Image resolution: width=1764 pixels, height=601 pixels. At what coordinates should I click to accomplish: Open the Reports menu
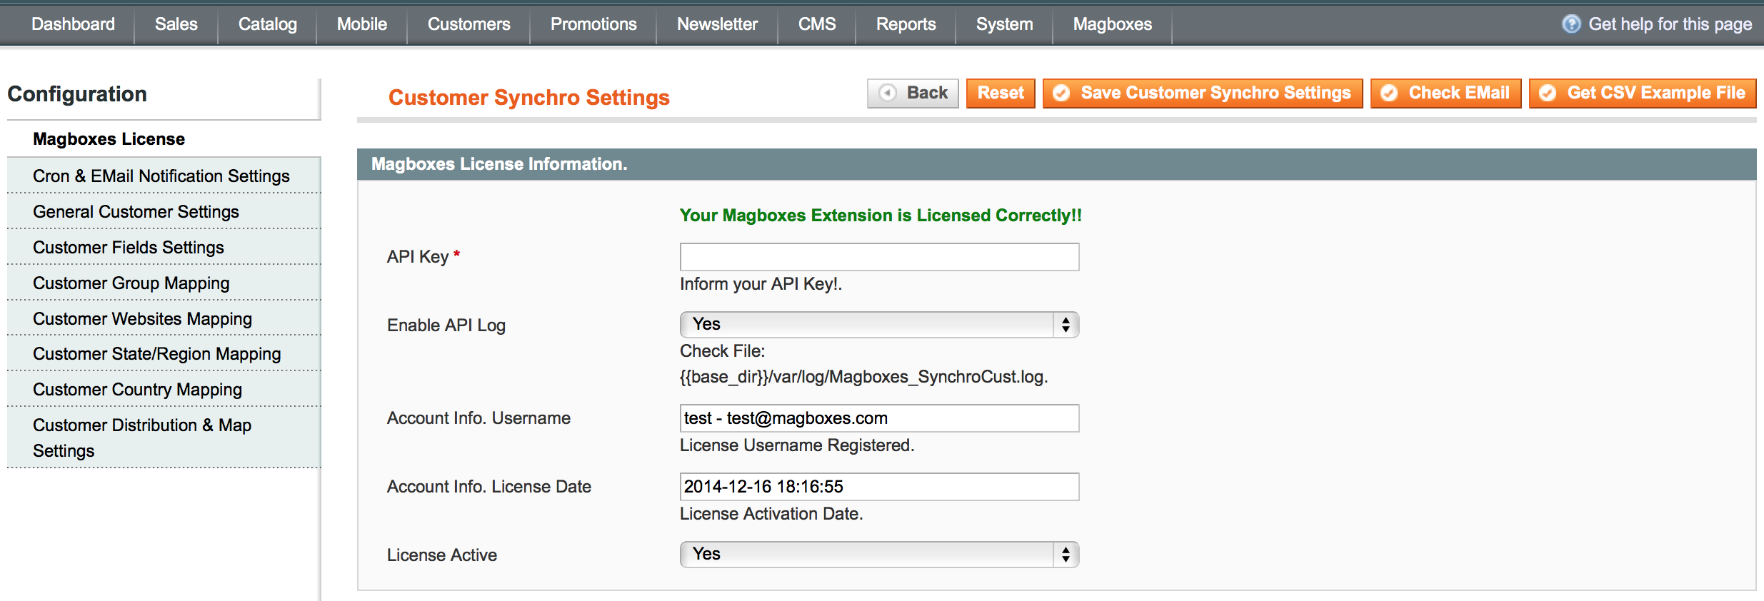pyautogui.click(x=906, y=24)
